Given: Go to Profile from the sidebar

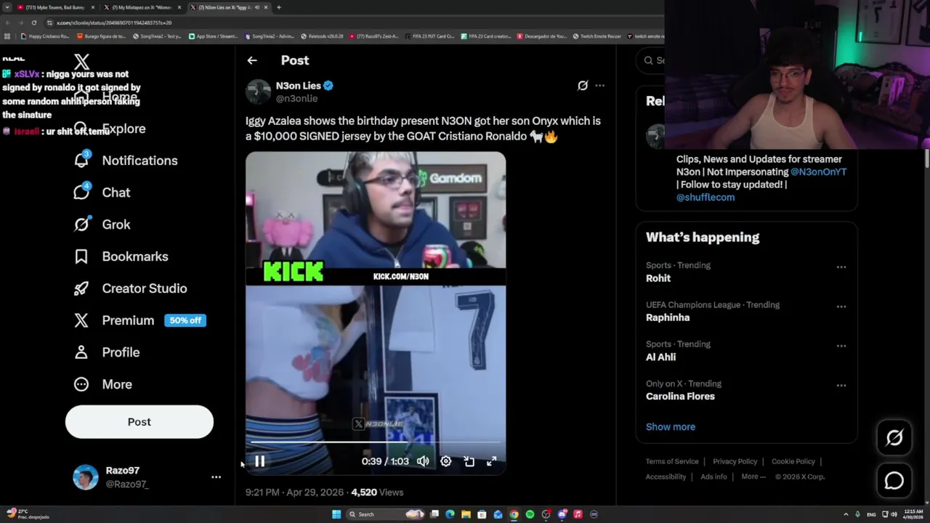Looking at the screenshot, I should (x=106, y=352).
